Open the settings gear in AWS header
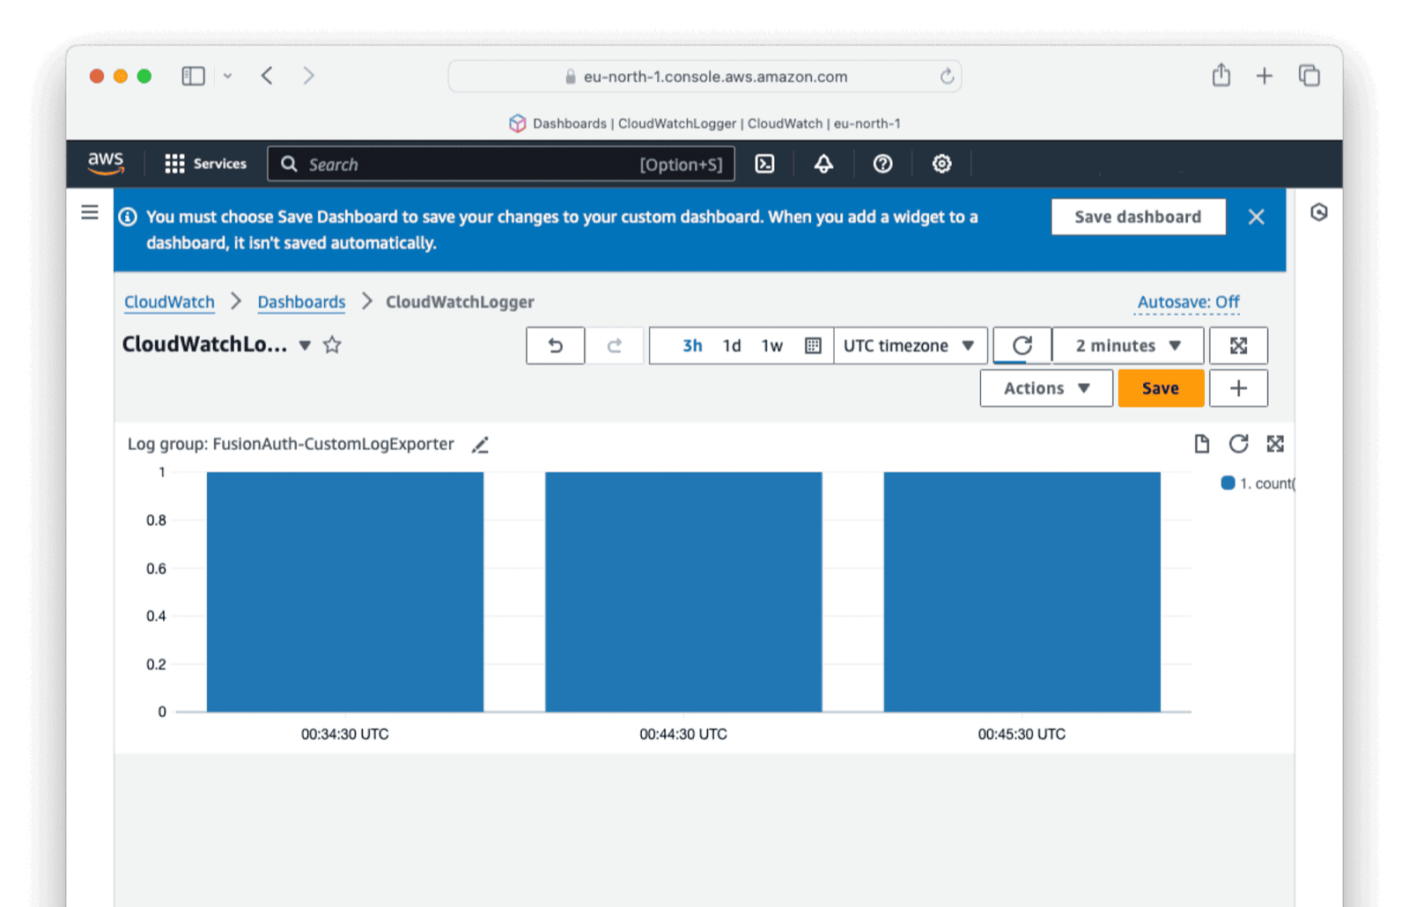The width and height of the screenshot is (1409, 907). point(941,164)
